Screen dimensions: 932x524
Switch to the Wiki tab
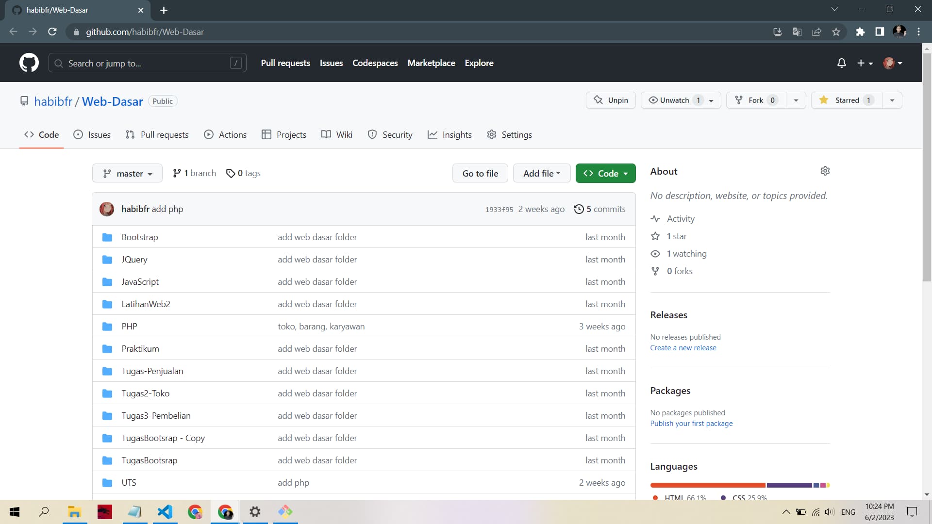click(337, 135)
